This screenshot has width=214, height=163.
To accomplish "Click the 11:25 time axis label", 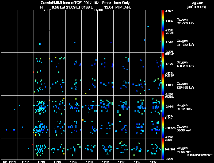I will coord(73,162).
